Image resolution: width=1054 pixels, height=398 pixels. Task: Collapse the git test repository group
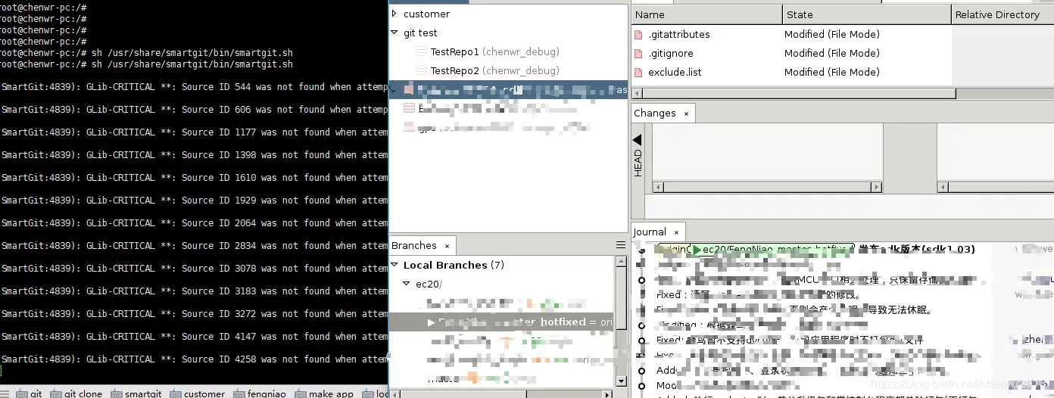[x=394, y=33]
